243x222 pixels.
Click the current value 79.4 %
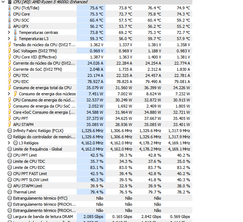click(x=97, y=192)
